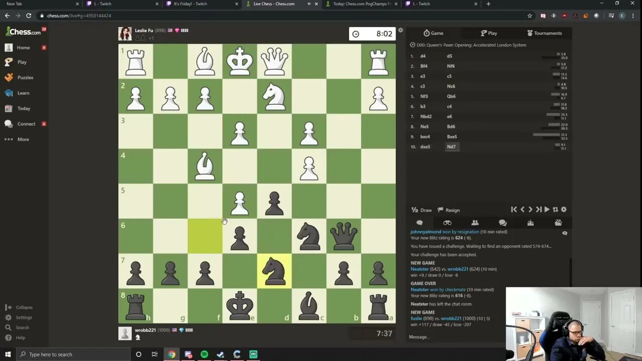Click wrobb221's avatar at bottom
This screenshot has width=642, height=361.
click(x=125, y=333)
